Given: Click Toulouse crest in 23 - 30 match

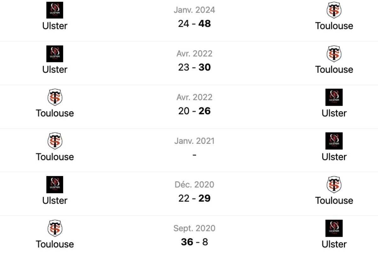Looking at the screenshot, I should pos(334,54).
